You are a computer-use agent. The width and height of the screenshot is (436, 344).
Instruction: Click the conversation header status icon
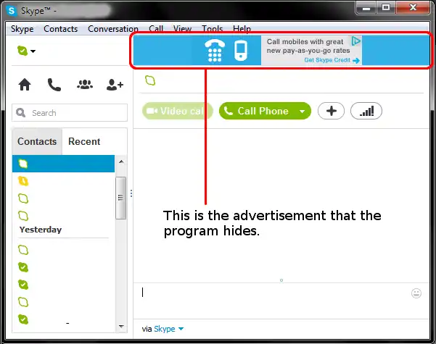click(x=150, y=81)
